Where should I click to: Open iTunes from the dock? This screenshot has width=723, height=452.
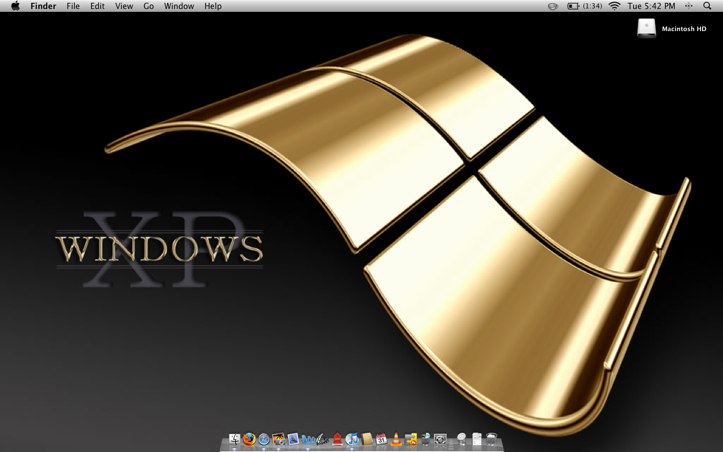coord(352,439)
